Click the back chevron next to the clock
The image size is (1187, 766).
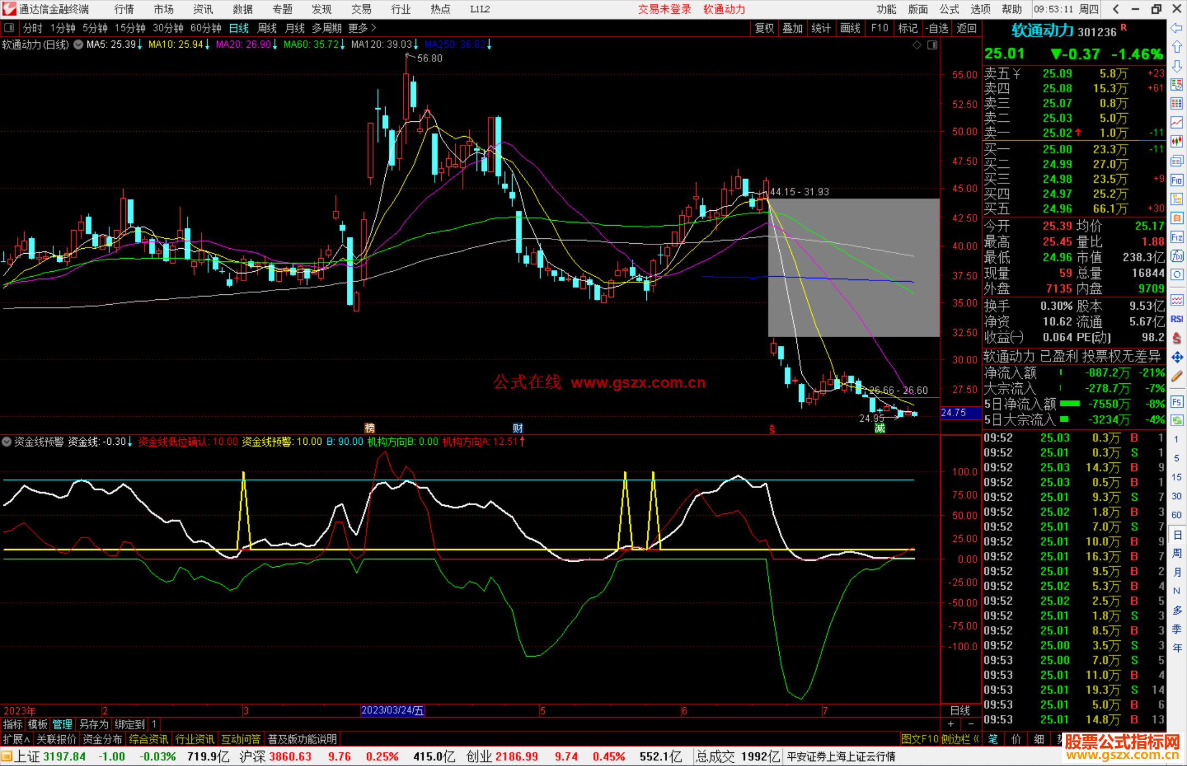[x=1116, y=9]
